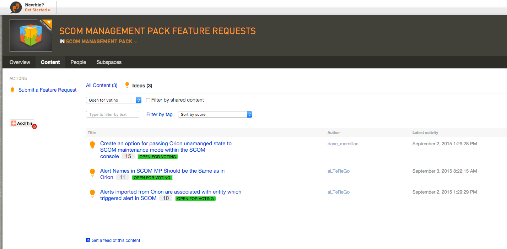The width and height of the screenshot is (507, 249).
Task: Open the Sort by score dropdown
Action: point(215,114)
